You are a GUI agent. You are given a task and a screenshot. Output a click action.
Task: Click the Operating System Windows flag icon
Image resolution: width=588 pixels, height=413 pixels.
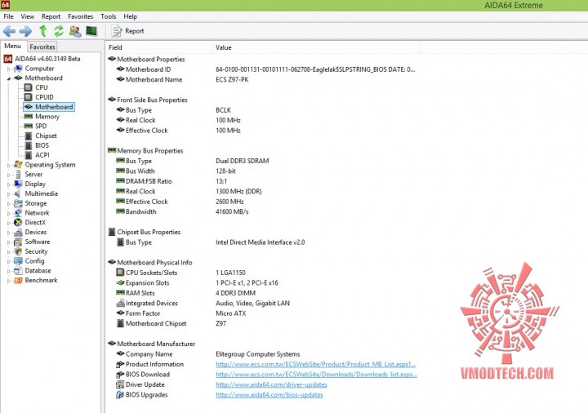point(18,165)
